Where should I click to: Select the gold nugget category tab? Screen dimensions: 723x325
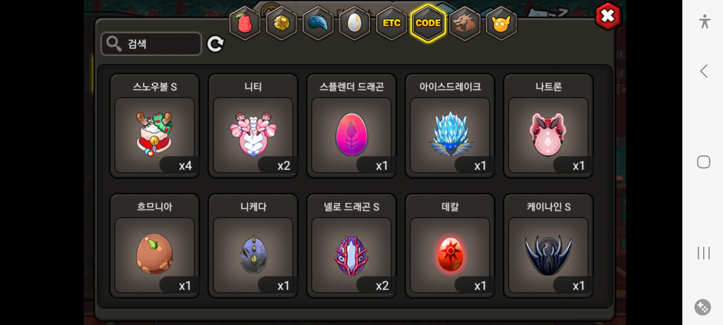pos(282,23)
